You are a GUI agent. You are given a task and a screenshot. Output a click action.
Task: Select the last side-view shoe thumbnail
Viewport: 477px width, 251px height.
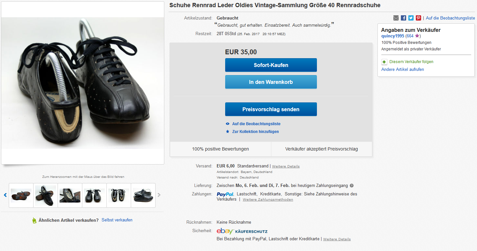point(143,195)
